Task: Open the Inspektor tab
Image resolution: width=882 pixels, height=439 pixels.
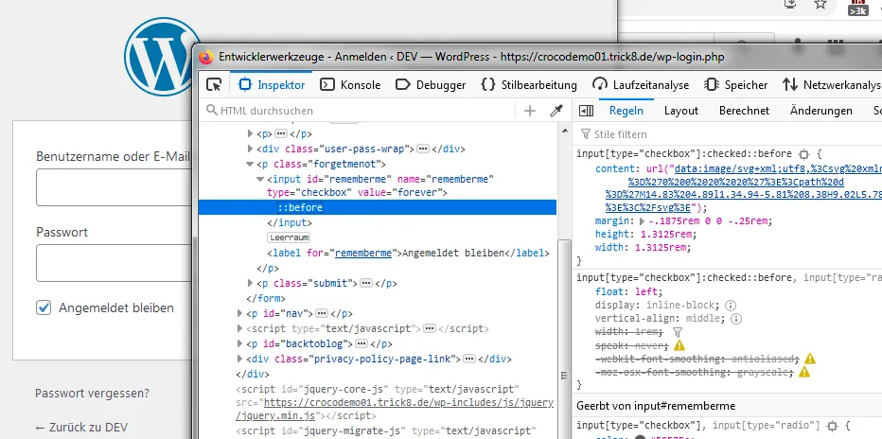Action: [272, 85]
